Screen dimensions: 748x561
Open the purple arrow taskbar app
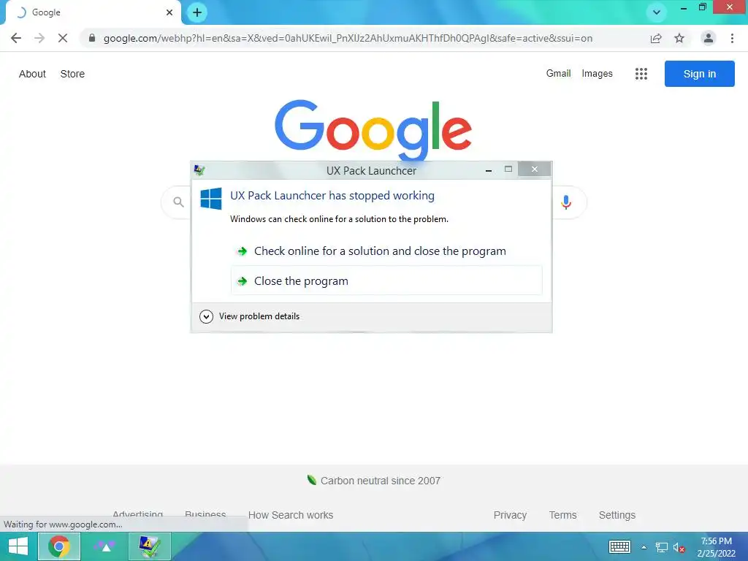(x=105, y=546)
